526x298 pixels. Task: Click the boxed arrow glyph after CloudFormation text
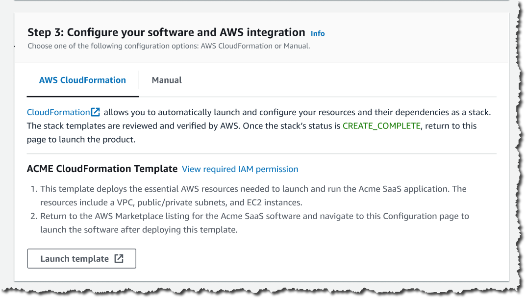click(x=96, y=112)
